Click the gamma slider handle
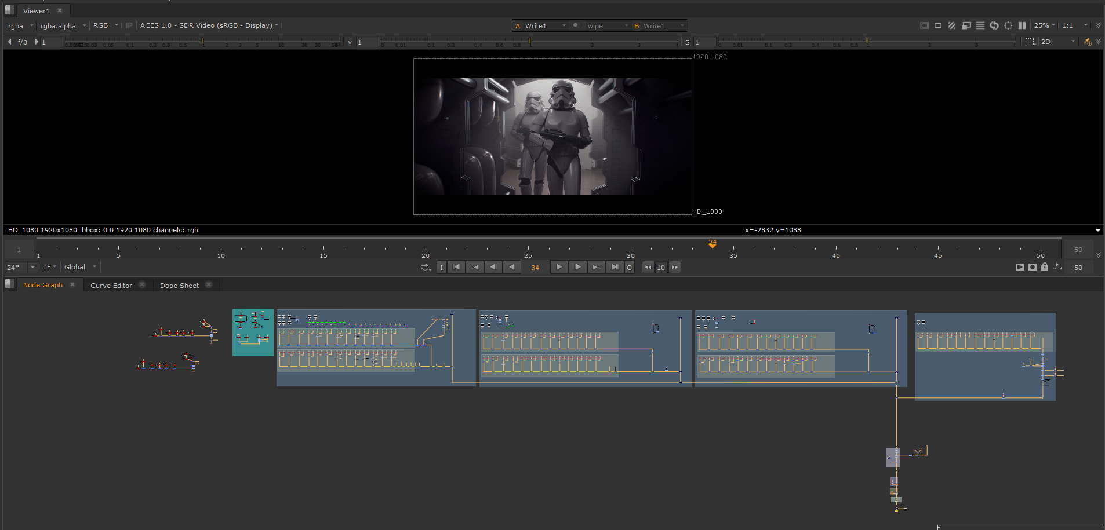Screen dimensions: 1105x530 (x=530, y=42)
